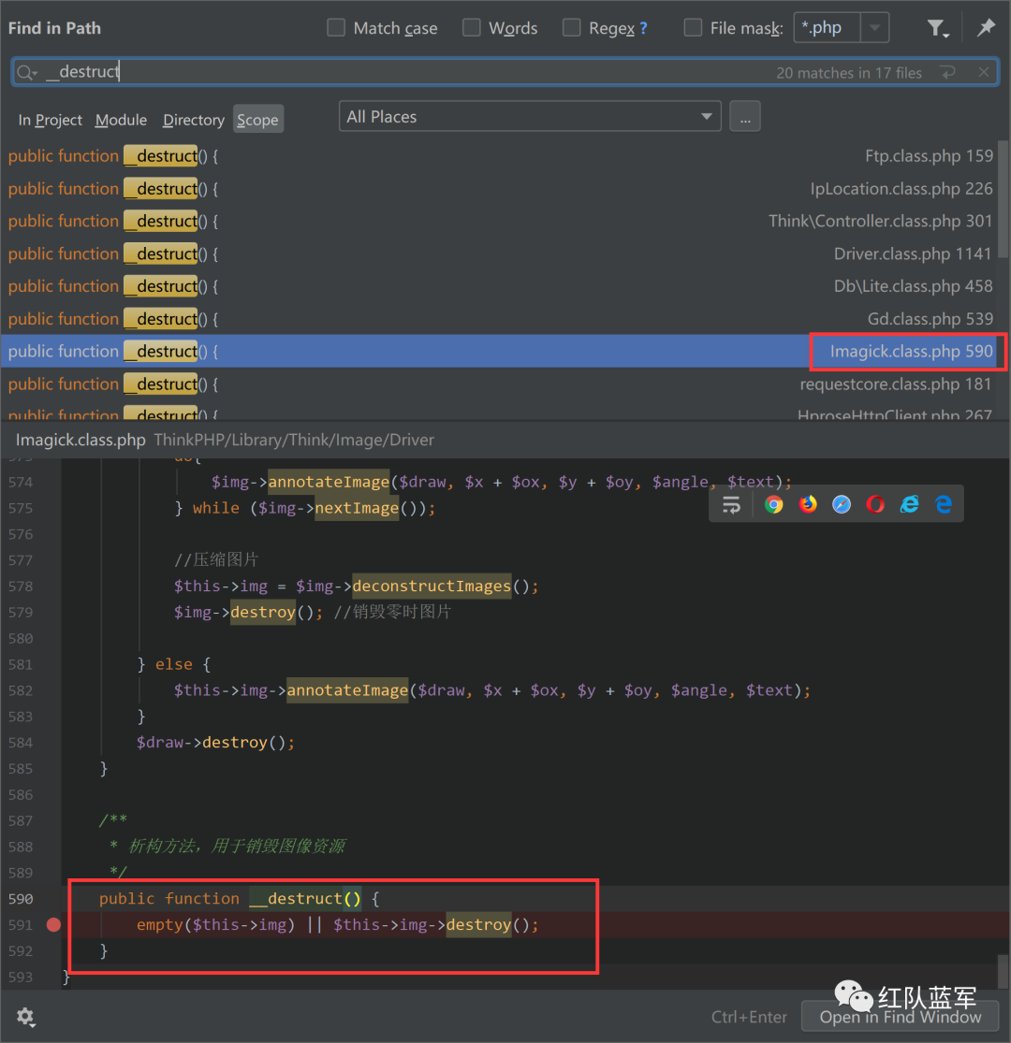The height and width of the screenshot is (1043, 1011).
Task: Open file in Firefox browser icon
Action: coord(807,504)
